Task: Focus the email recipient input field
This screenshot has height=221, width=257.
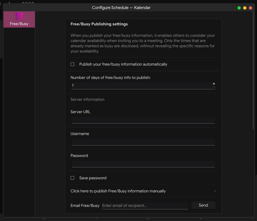Action: [145, 206]
